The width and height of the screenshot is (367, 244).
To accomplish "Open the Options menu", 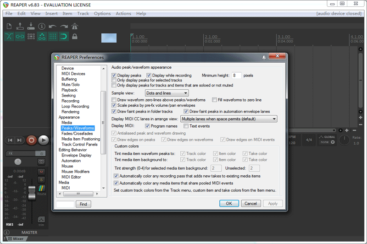I will tap(102, 14).
